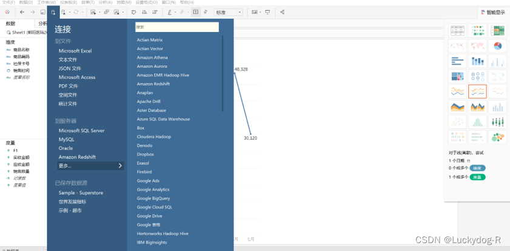This screenshot has width=510, height=251.
Task: Select the highlight table chart type
Action: pos(497,30)
